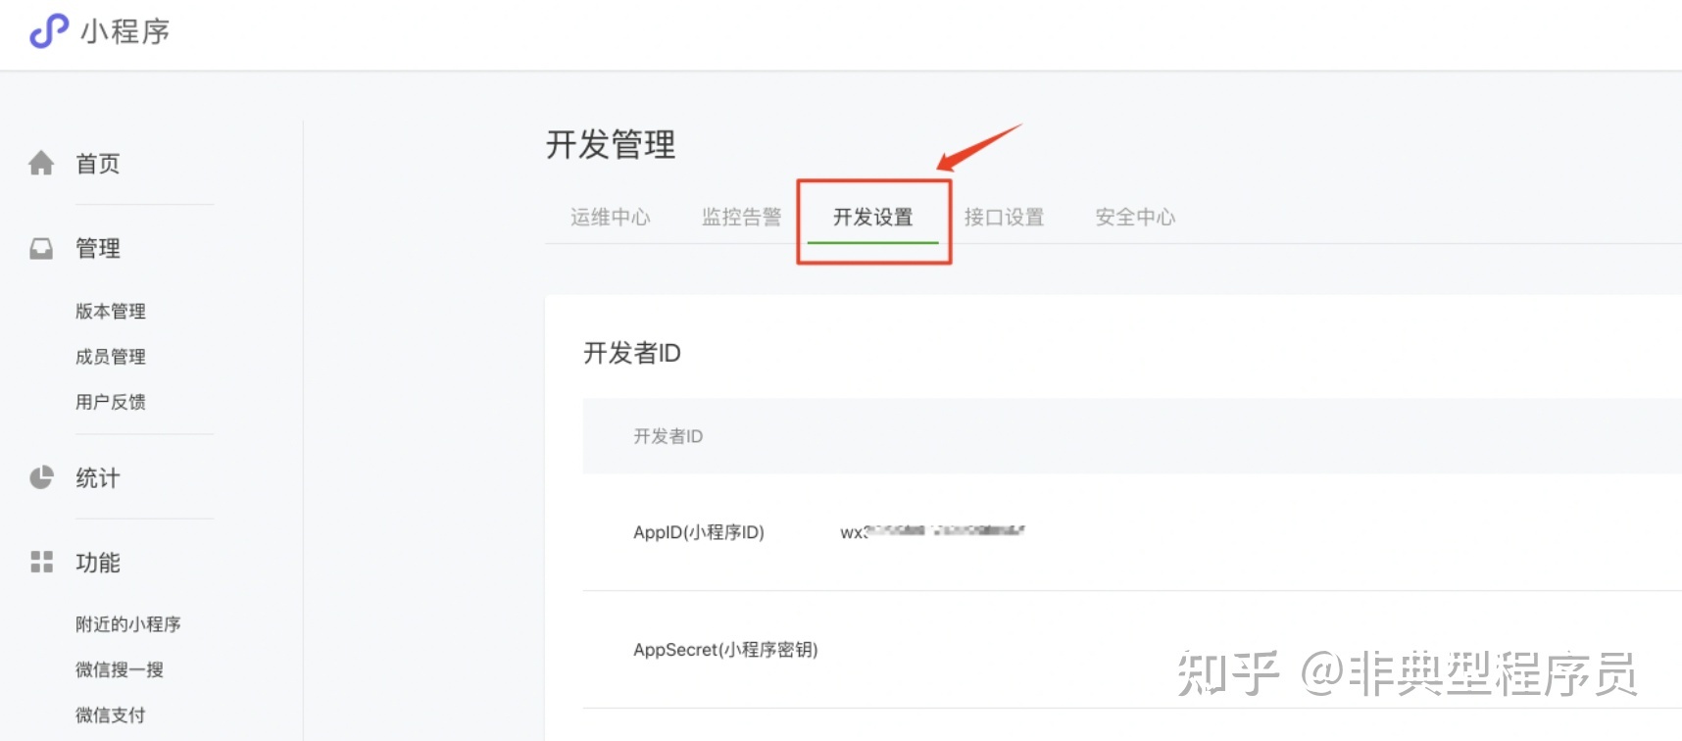1682x741 pixels.
Task: Open 微信搜一搜 in sidebar
Action: click(x=120, y=669)
